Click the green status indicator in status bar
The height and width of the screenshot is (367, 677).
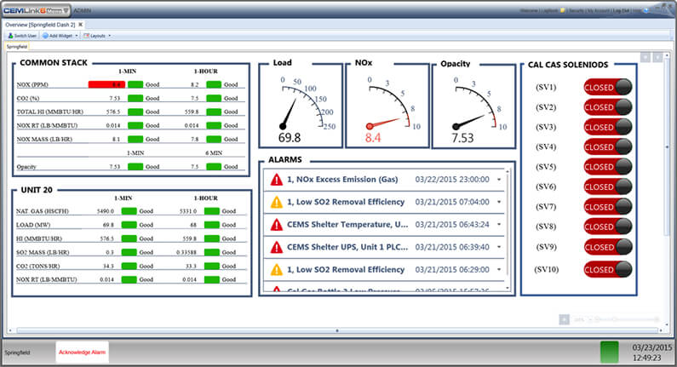pos(609,352)
